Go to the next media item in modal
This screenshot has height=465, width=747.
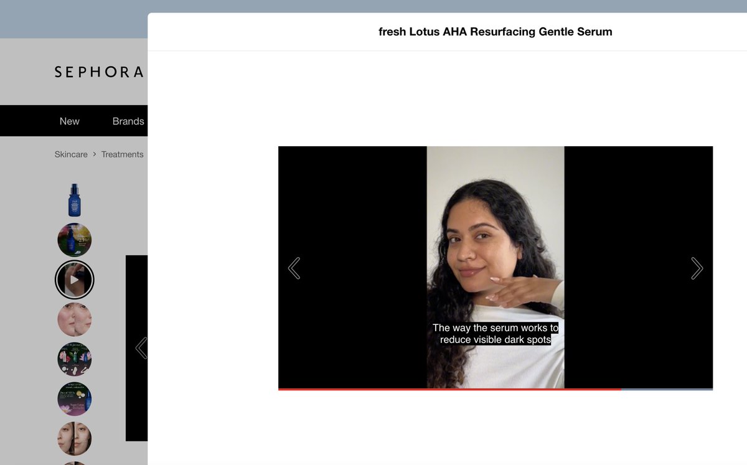pyautogui.click(x=697, y=268)
